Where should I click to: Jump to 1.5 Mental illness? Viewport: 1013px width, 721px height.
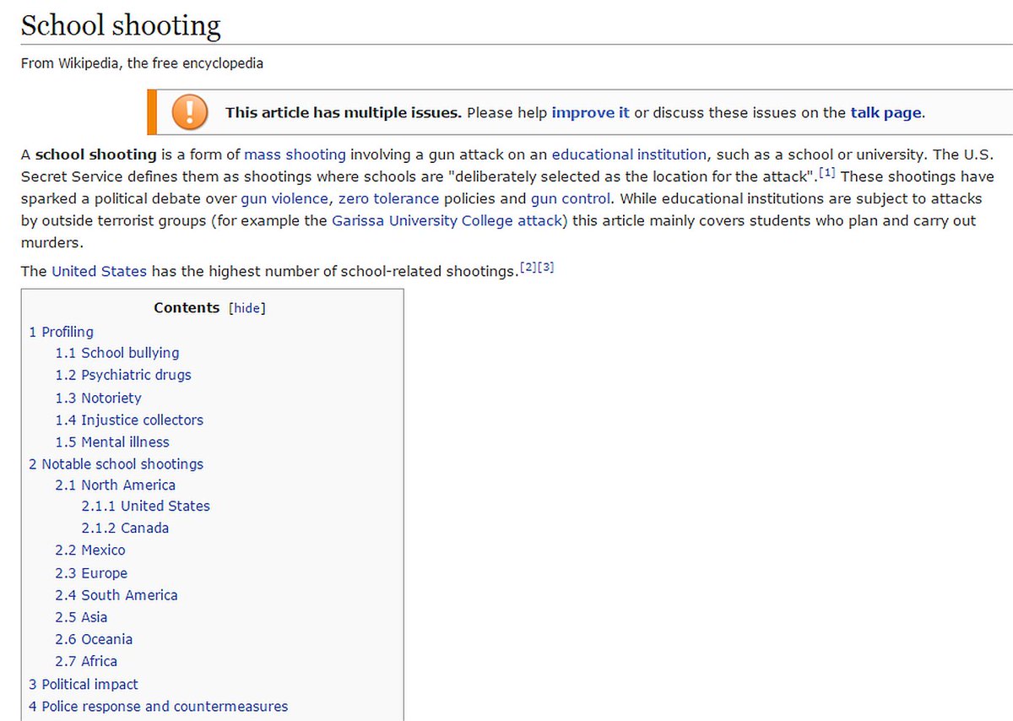[x=112, y=442]
